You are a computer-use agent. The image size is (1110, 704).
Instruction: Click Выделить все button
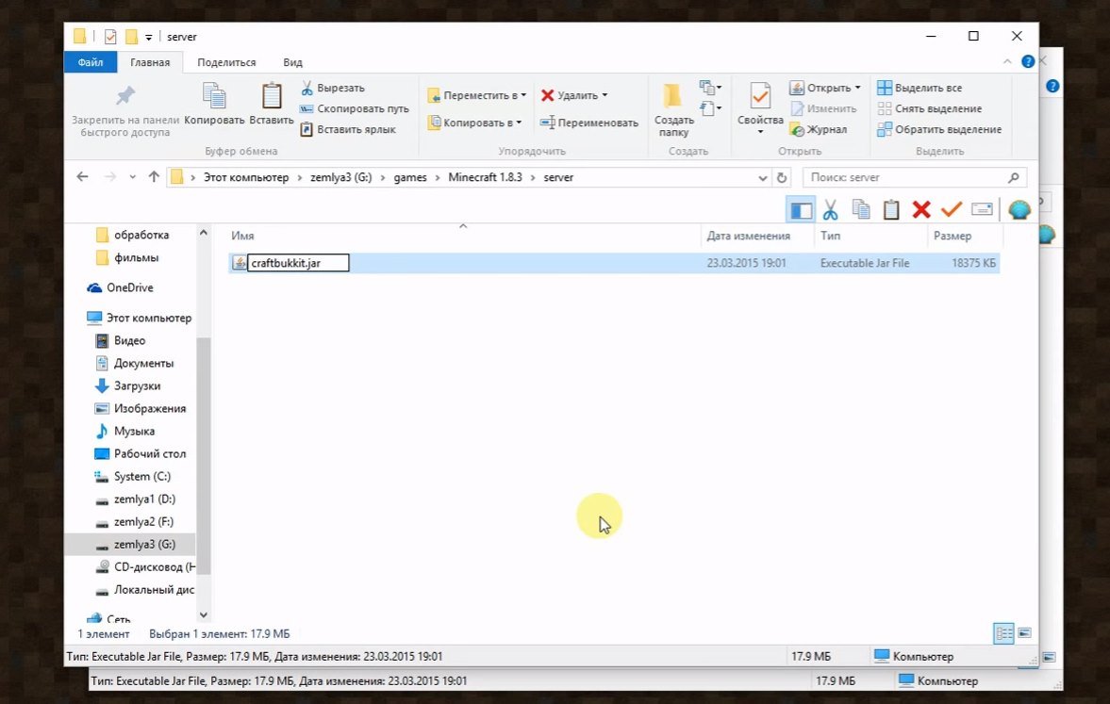(x=919, y=88)
